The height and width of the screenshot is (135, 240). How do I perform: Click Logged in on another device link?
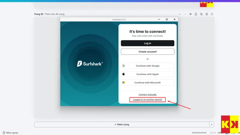(147, 100)
